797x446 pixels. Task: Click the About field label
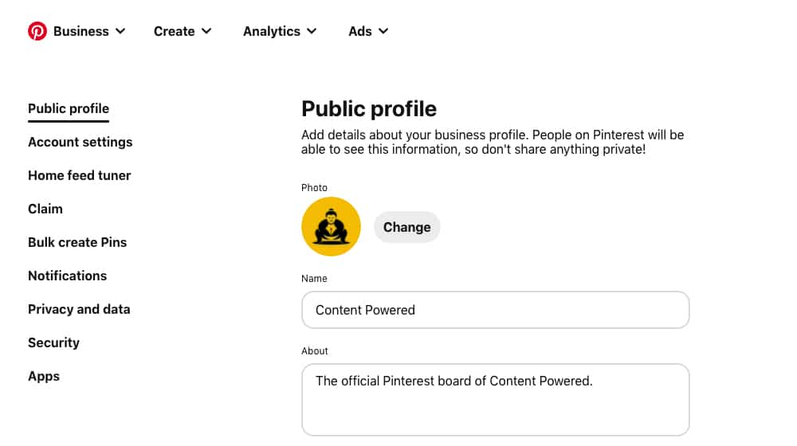[315, 351]
